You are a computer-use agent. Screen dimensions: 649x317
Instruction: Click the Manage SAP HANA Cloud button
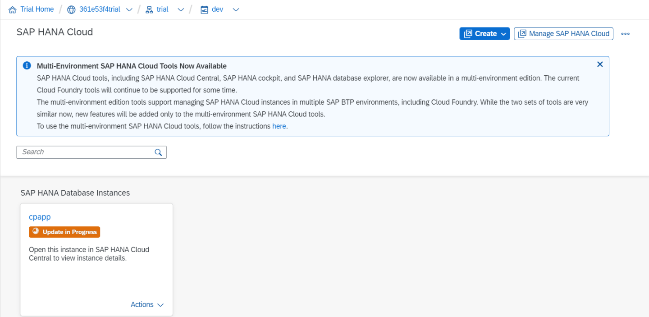coord(563,33)
